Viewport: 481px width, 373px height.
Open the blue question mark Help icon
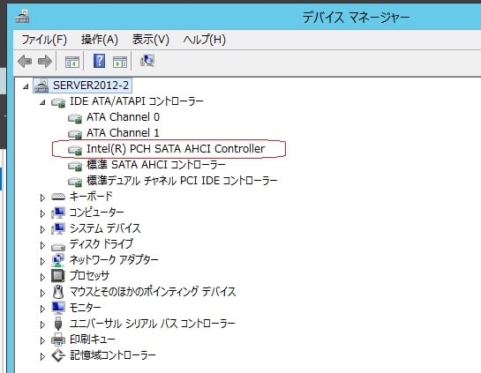click(x=100, y=61)
